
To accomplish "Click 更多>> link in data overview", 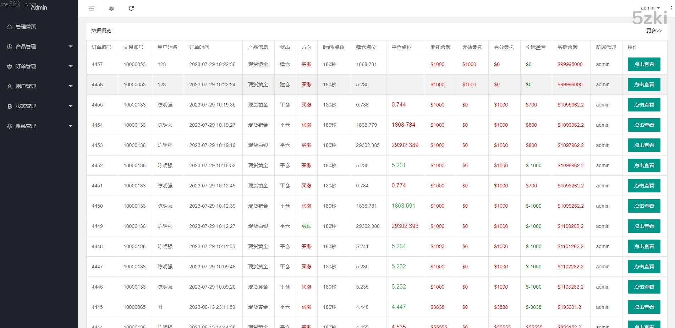I will click(654, 31).
